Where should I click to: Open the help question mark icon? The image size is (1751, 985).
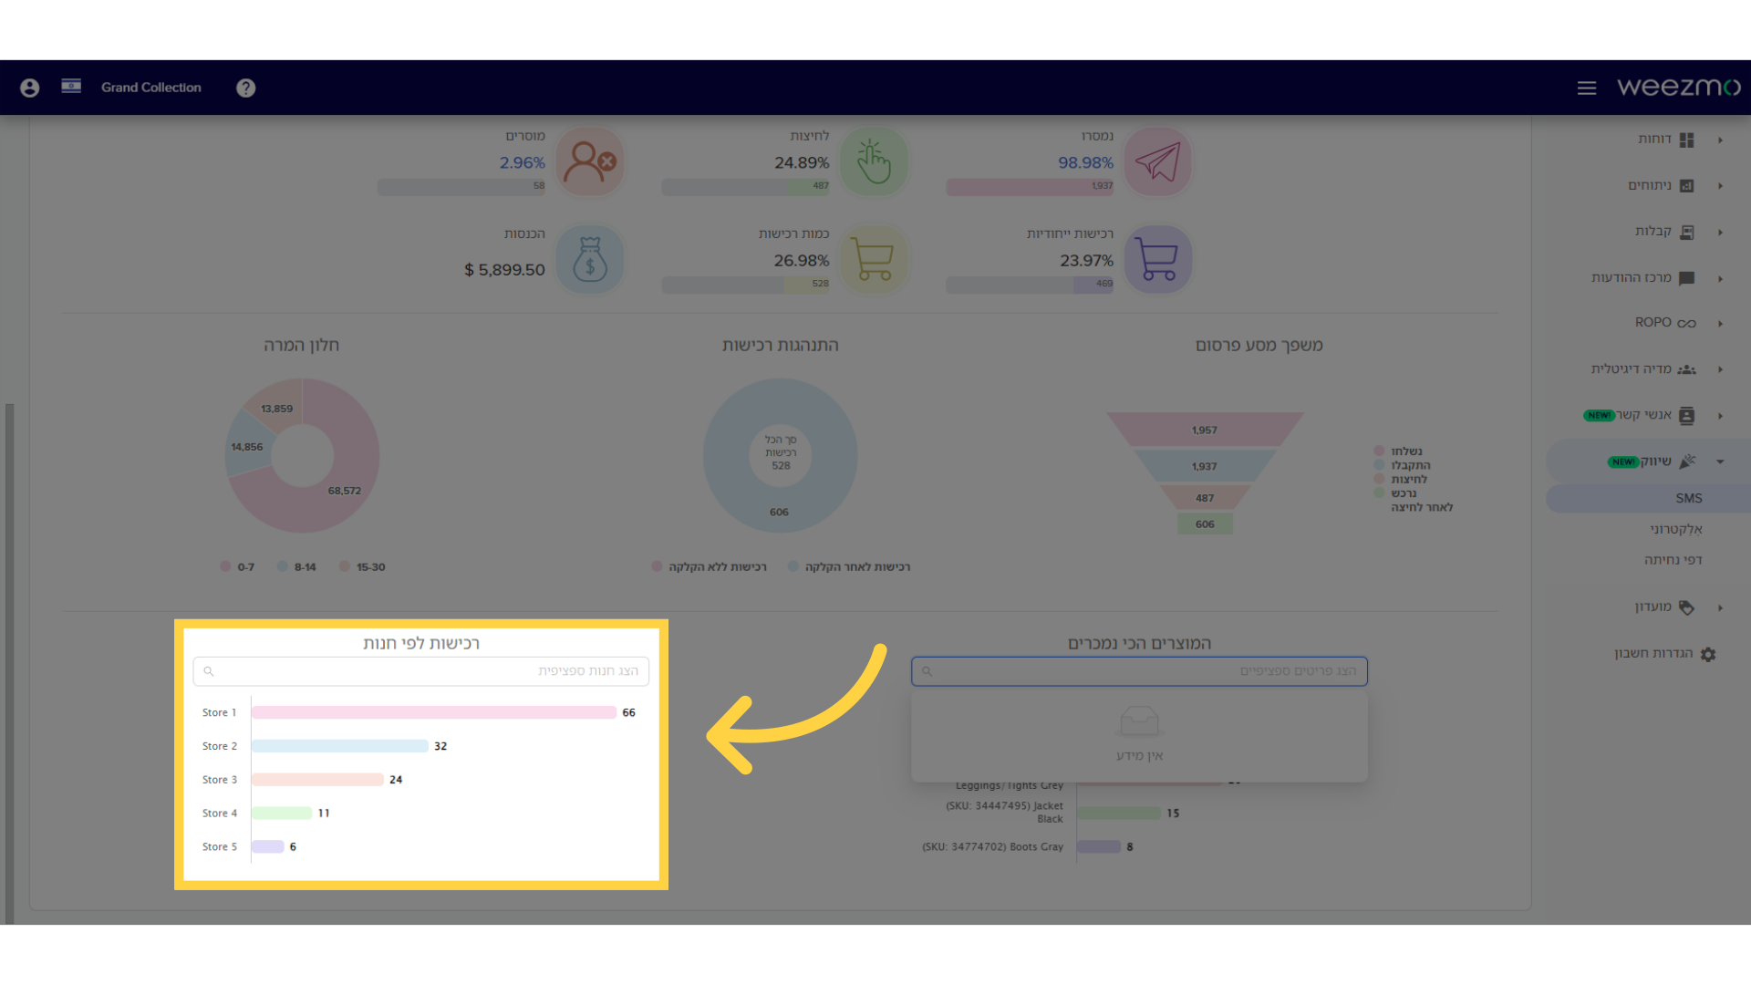coord(245,88)
